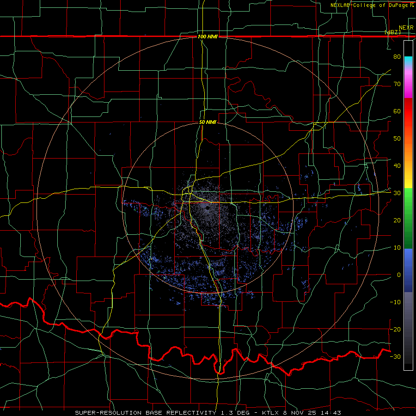This screenshot has width=416, height=416.
Task: Click the 50 value on the dBZ scale
Action: tap(397, 139)
